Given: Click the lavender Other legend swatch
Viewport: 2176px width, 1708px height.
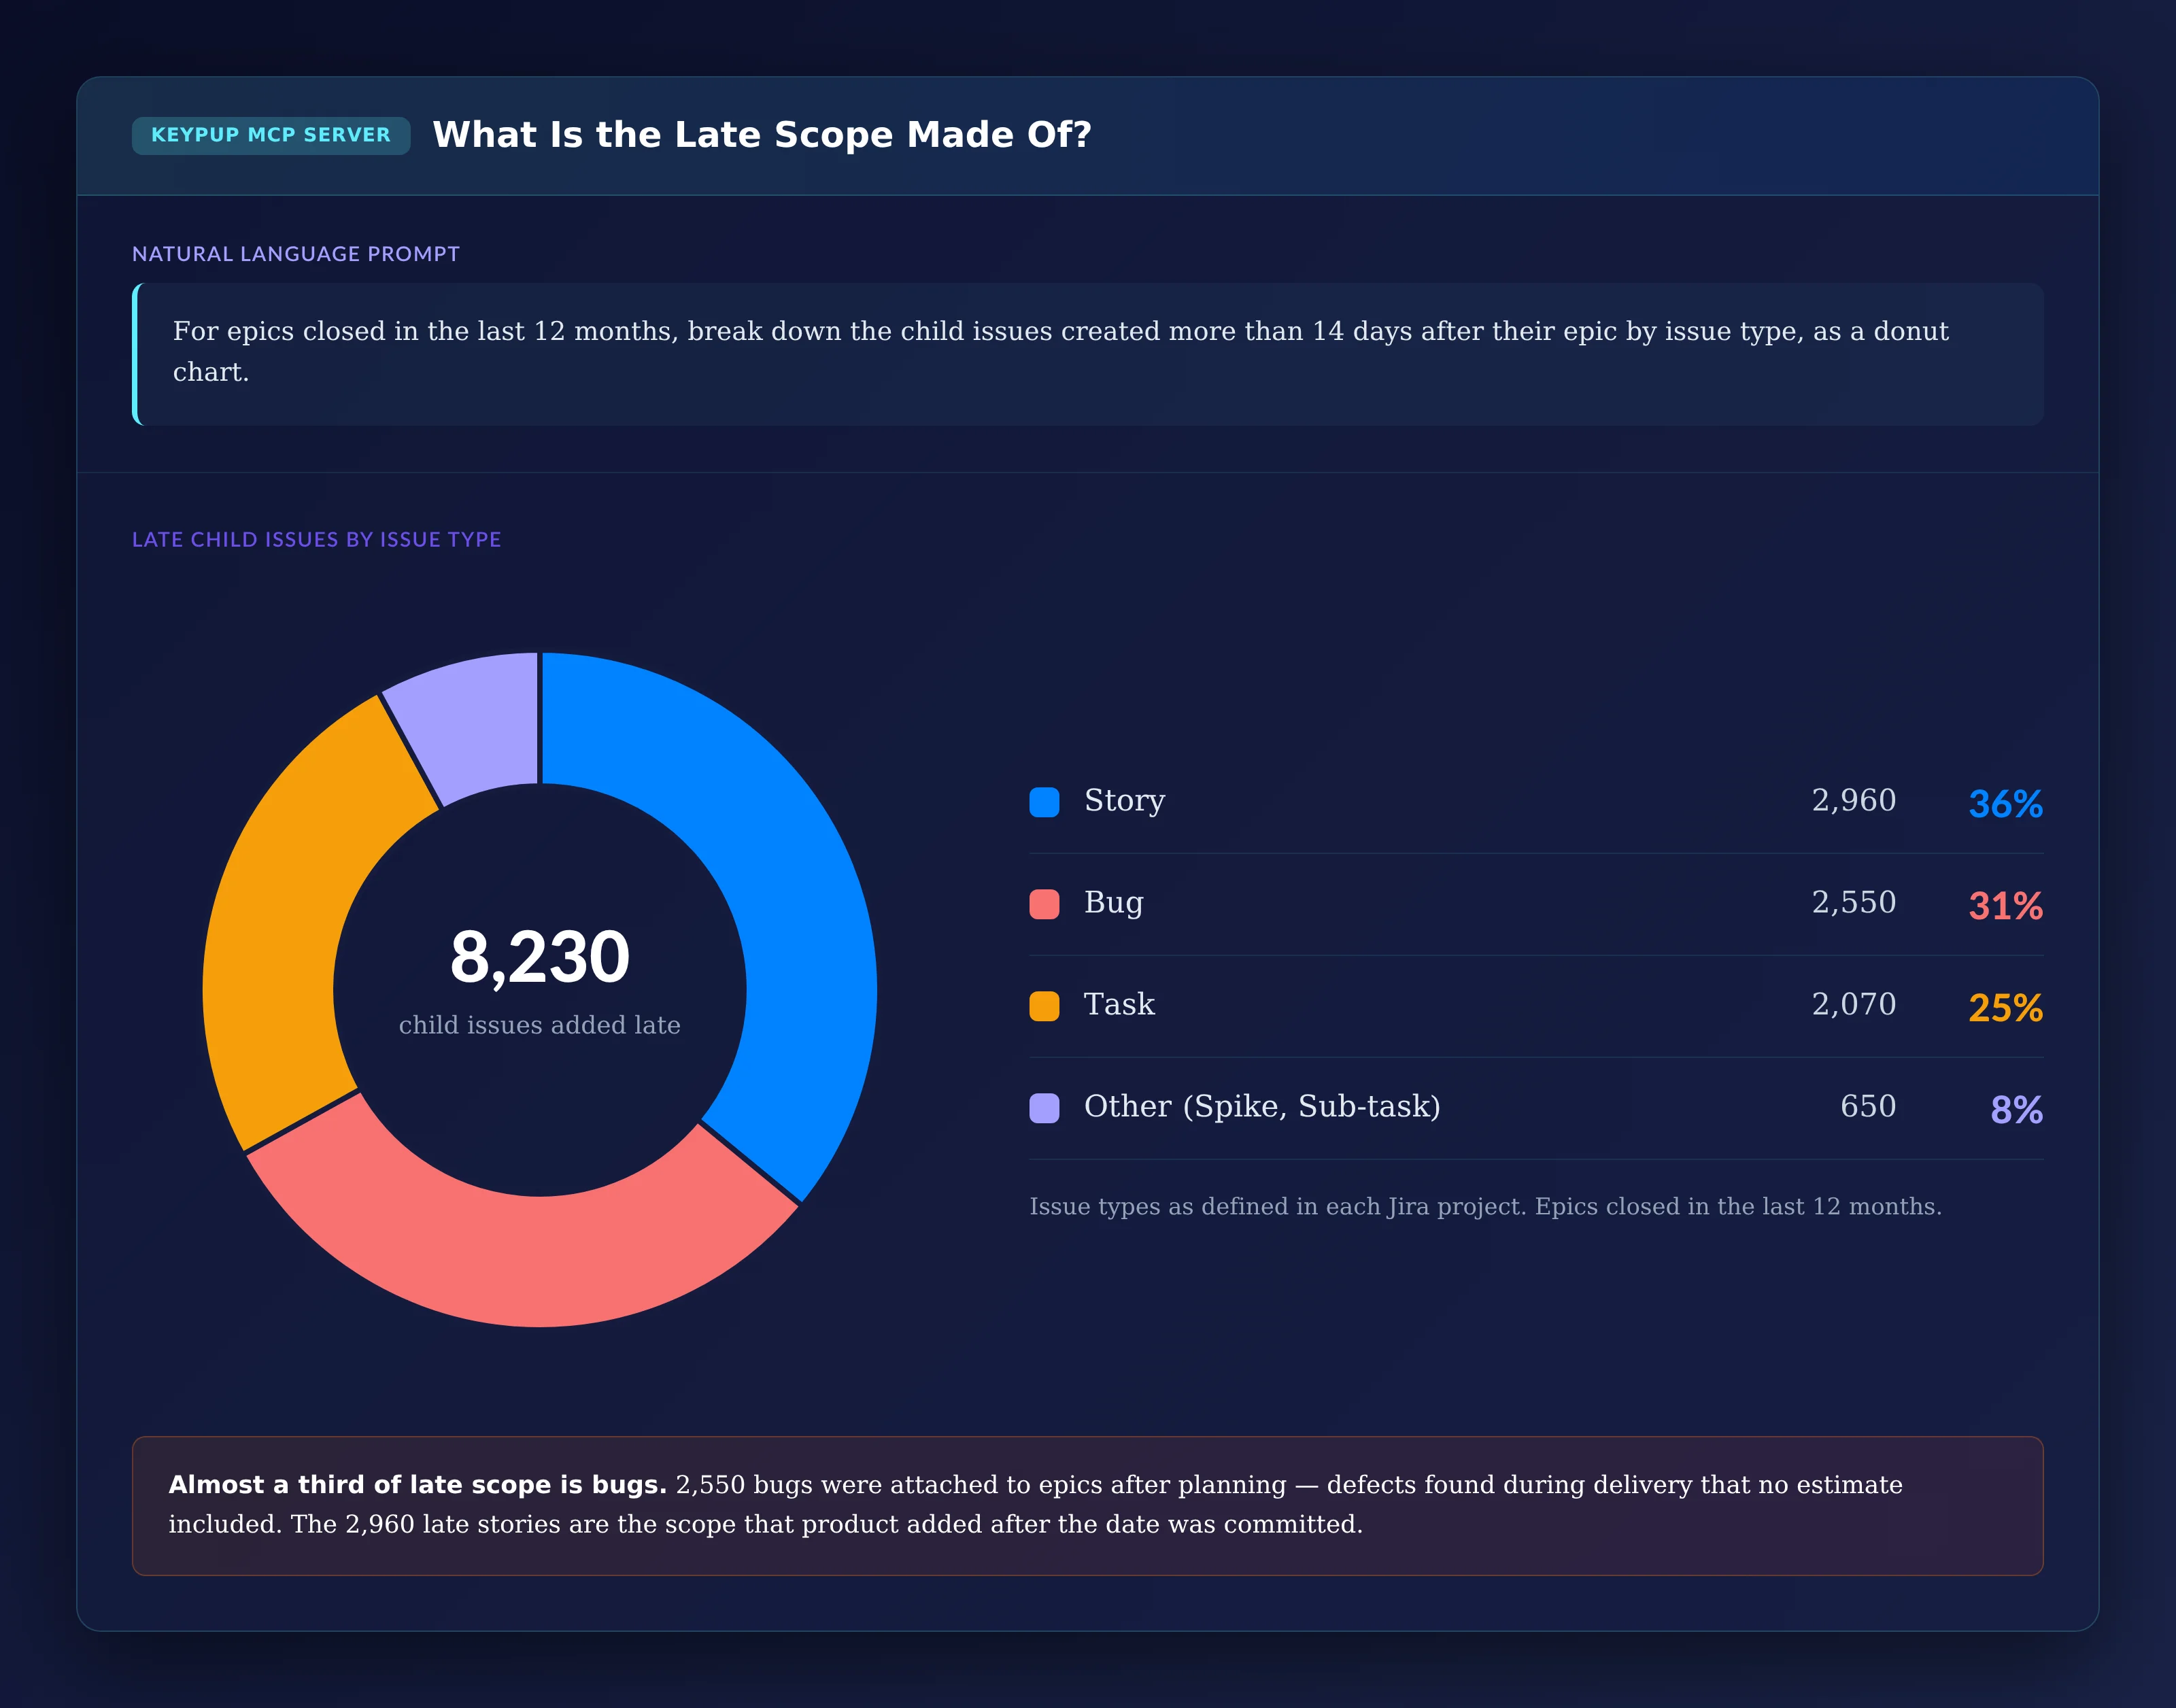Looking at the screenshot, I should click(x=1044, y=1108).
